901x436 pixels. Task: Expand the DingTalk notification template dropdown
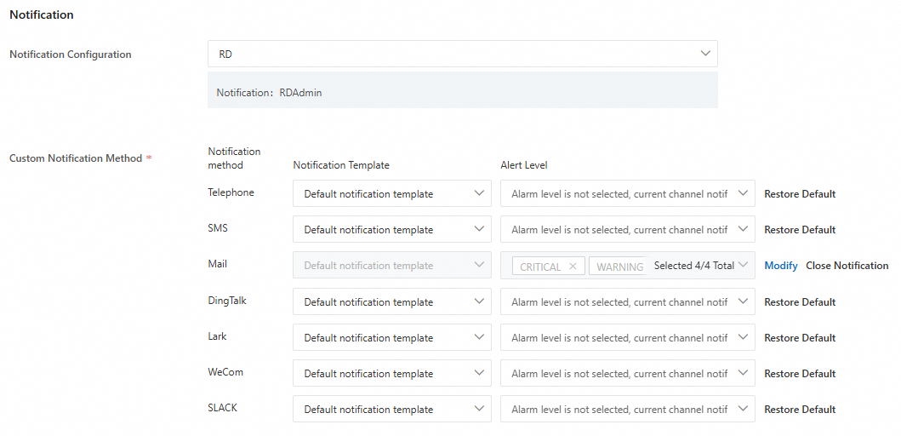click(391, 302)
